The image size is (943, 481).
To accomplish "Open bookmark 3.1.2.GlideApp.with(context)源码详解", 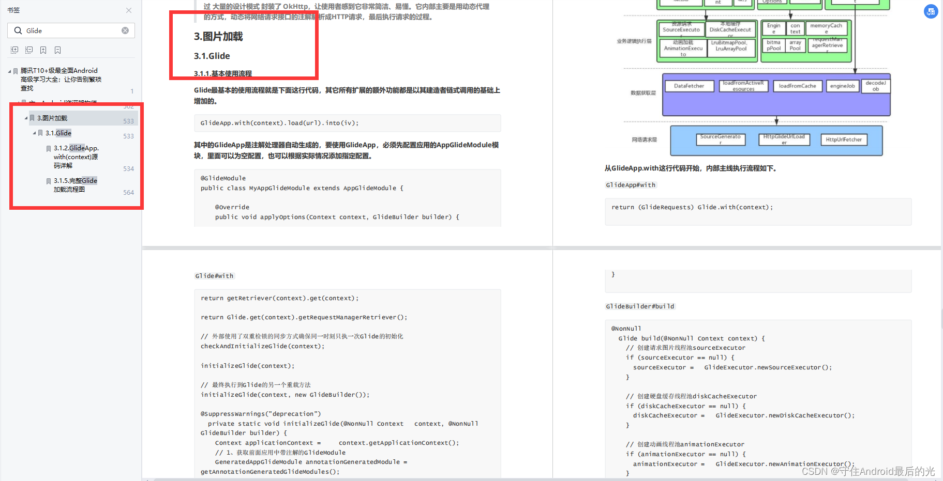I will point(76,157).
